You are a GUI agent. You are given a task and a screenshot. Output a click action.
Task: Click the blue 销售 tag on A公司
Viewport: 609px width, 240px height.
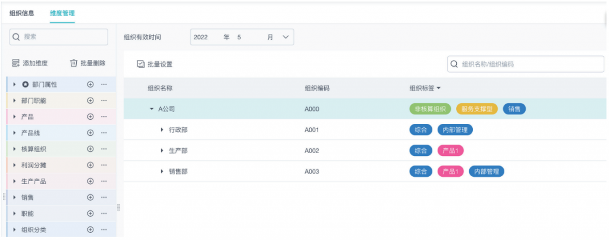point(514,110)
